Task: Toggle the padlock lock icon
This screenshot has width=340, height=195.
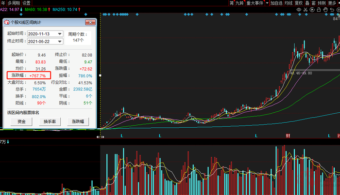Action: click(x=319, y=10)
